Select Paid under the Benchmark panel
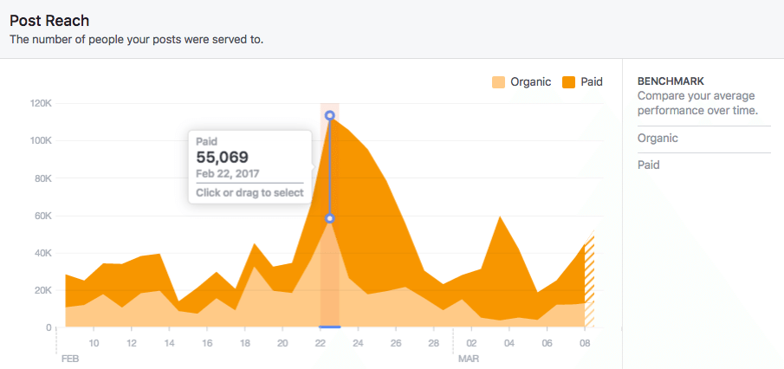The width and height of the screenshot is (784, 369). pos(649,165)
